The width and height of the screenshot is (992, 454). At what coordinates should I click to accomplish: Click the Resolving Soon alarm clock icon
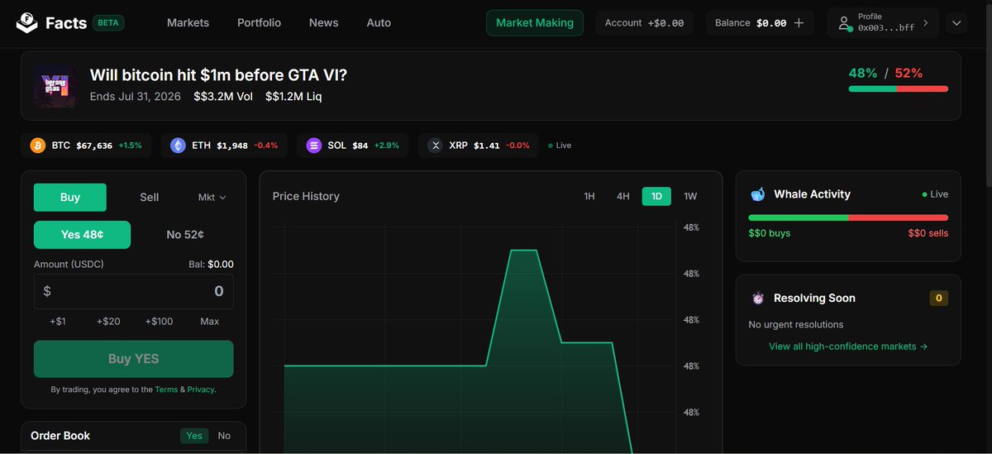pyautogui.click(x=757, y=299)
